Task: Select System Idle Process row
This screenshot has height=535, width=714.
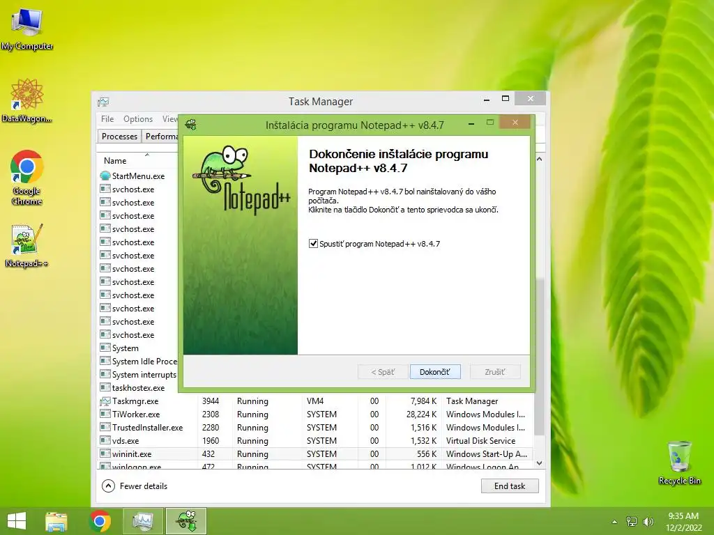Action: click(139, 362)
